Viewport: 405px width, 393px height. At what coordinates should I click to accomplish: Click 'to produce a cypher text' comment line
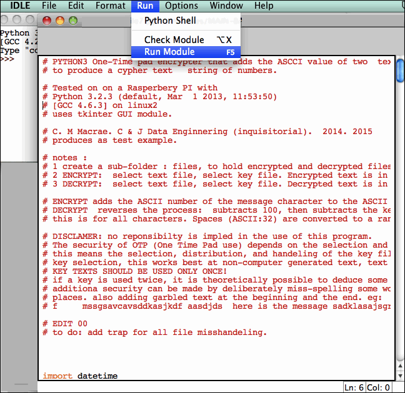coord(159,70)
